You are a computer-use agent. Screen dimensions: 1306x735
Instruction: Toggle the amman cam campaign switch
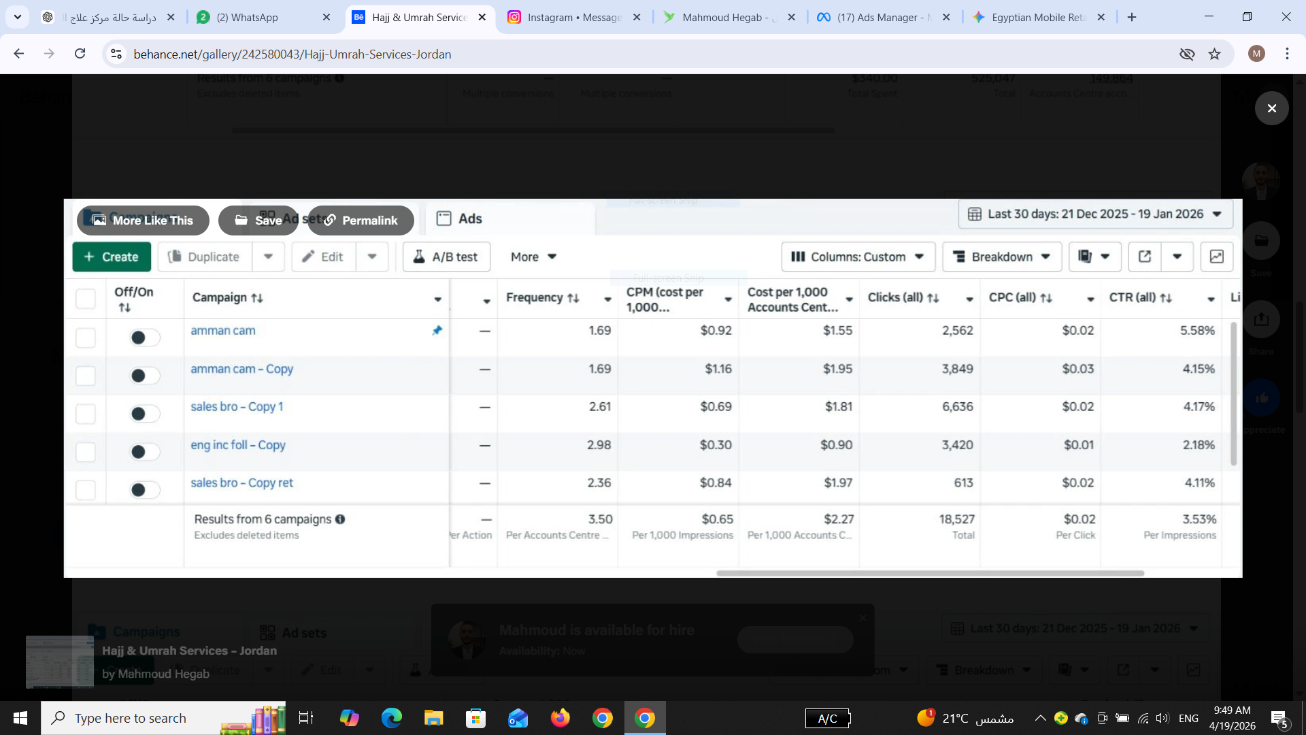click(x=144, y=338)
